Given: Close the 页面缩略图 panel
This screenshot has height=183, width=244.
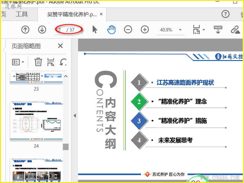Looking at the screenshot, I should pyautogui.click(x=60, y=46).
